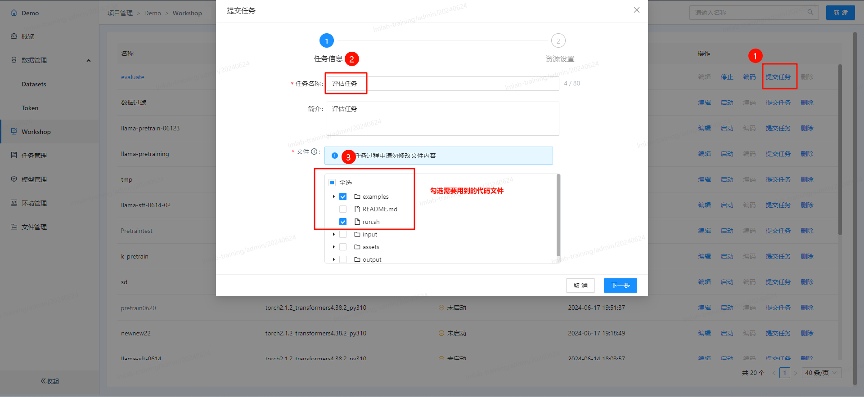Image resolution: width=864 pixels, height=397 pixels.
Task: Collapse the 数据管理 sidebar section
Action: tap(89, 60)
